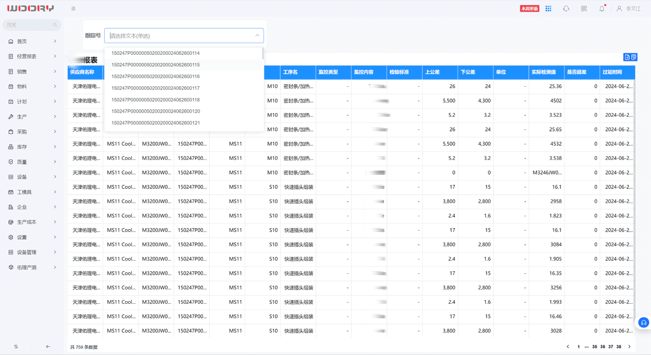Go to 首页 in the sidebar

coord(33,42)
